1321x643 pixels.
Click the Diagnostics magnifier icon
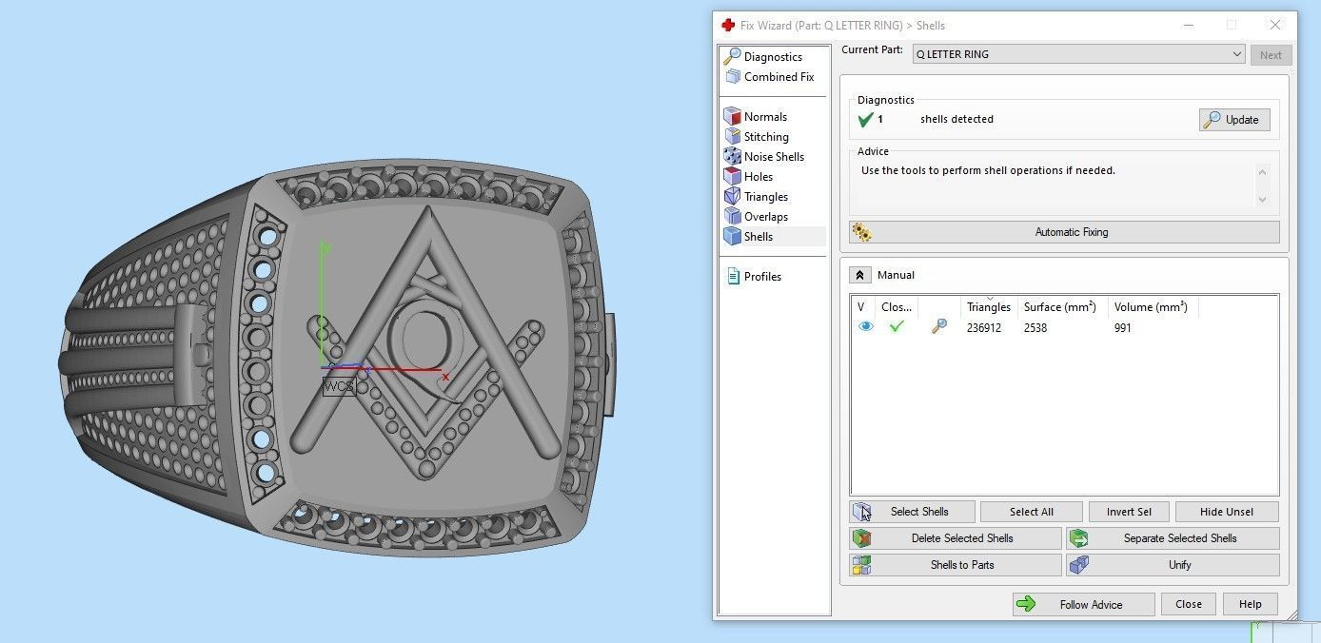coord(732,56)
